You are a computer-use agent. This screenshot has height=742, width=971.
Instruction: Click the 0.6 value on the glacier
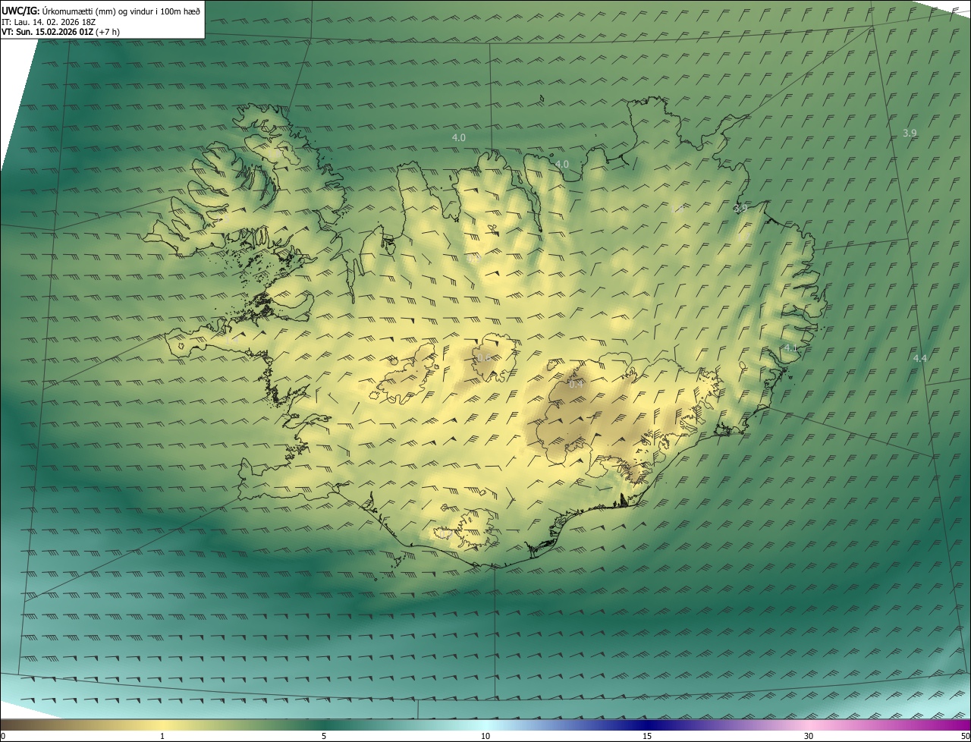click(483, 357)
